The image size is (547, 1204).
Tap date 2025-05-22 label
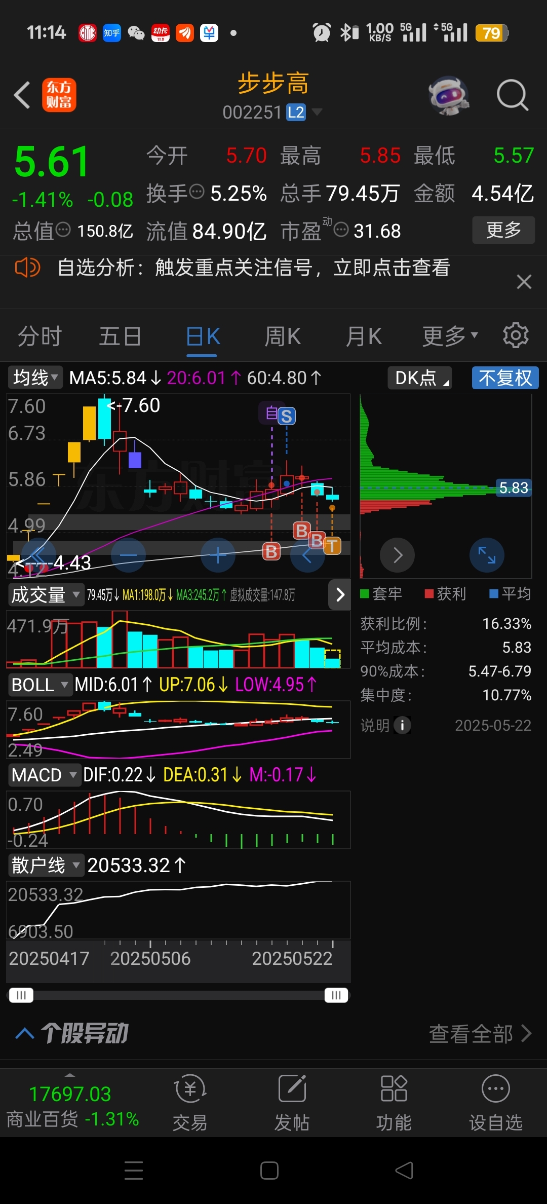(x=493, y=725)
